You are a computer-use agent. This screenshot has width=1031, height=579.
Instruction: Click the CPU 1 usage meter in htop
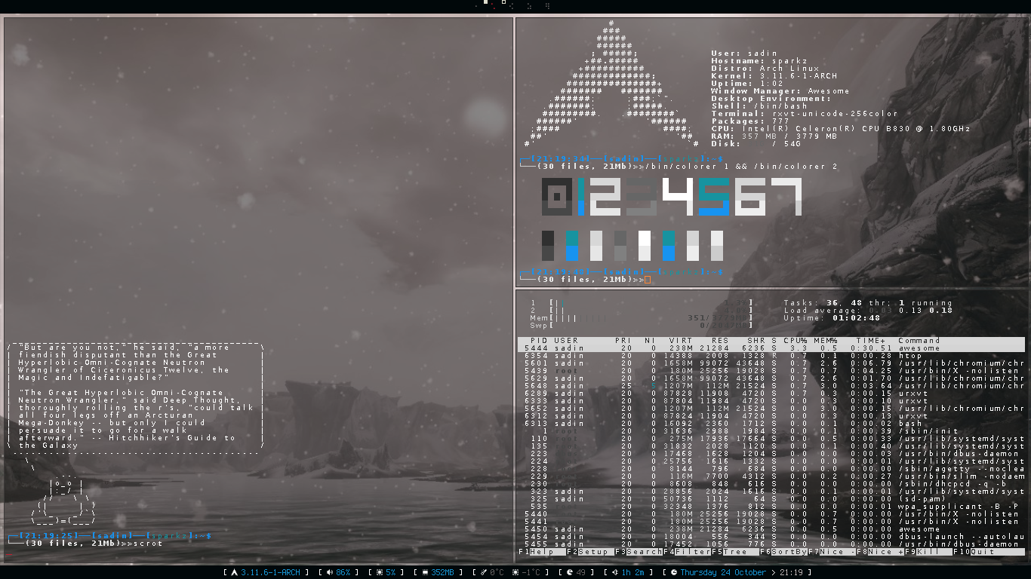click(642, 302)
